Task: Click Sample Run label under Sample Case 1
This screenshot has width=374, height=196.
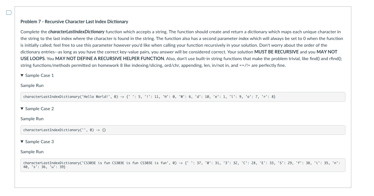Action: [x=32, y=86]
